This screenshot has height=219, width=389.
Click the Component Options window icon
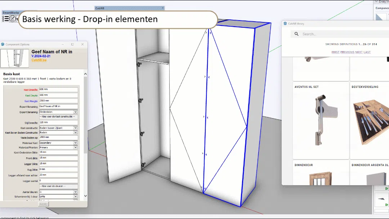click(x=3, y=44)
